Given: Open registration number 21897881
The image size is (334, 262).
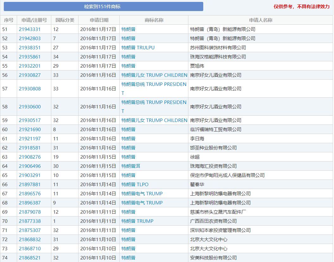Looking at the screenshot, I should click(x=30, y=184).
